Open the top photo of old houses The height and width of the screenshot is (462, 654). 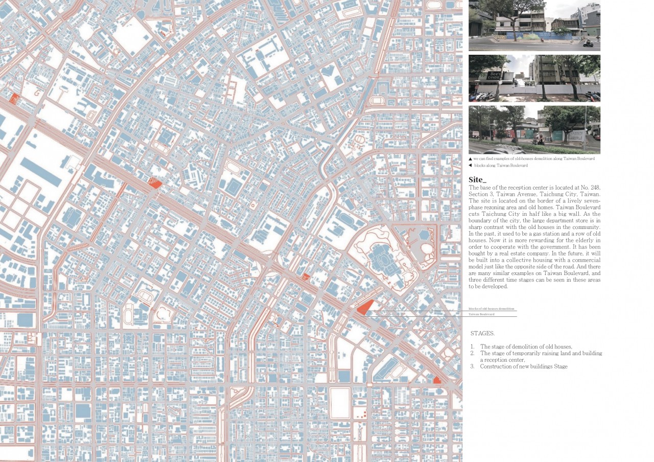(x=534, y=26)
